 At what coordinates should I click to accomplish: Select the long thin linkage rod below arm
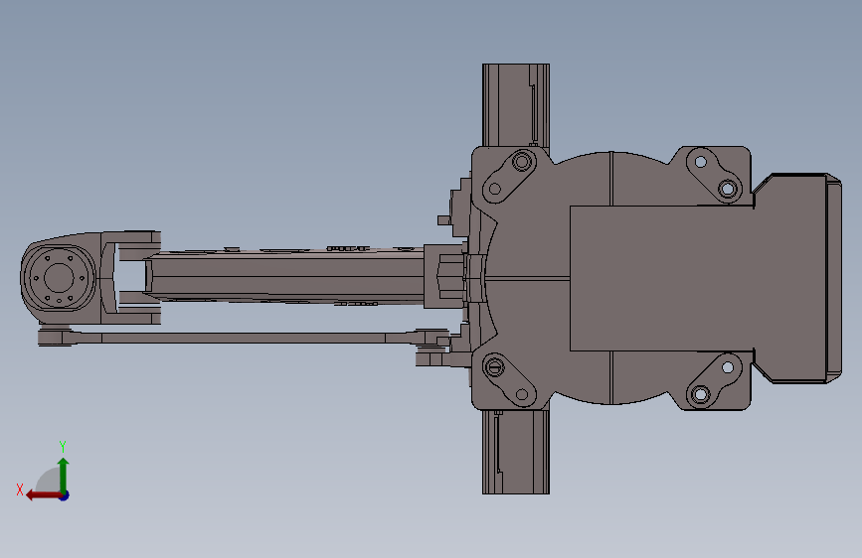[x=243, y=338]
